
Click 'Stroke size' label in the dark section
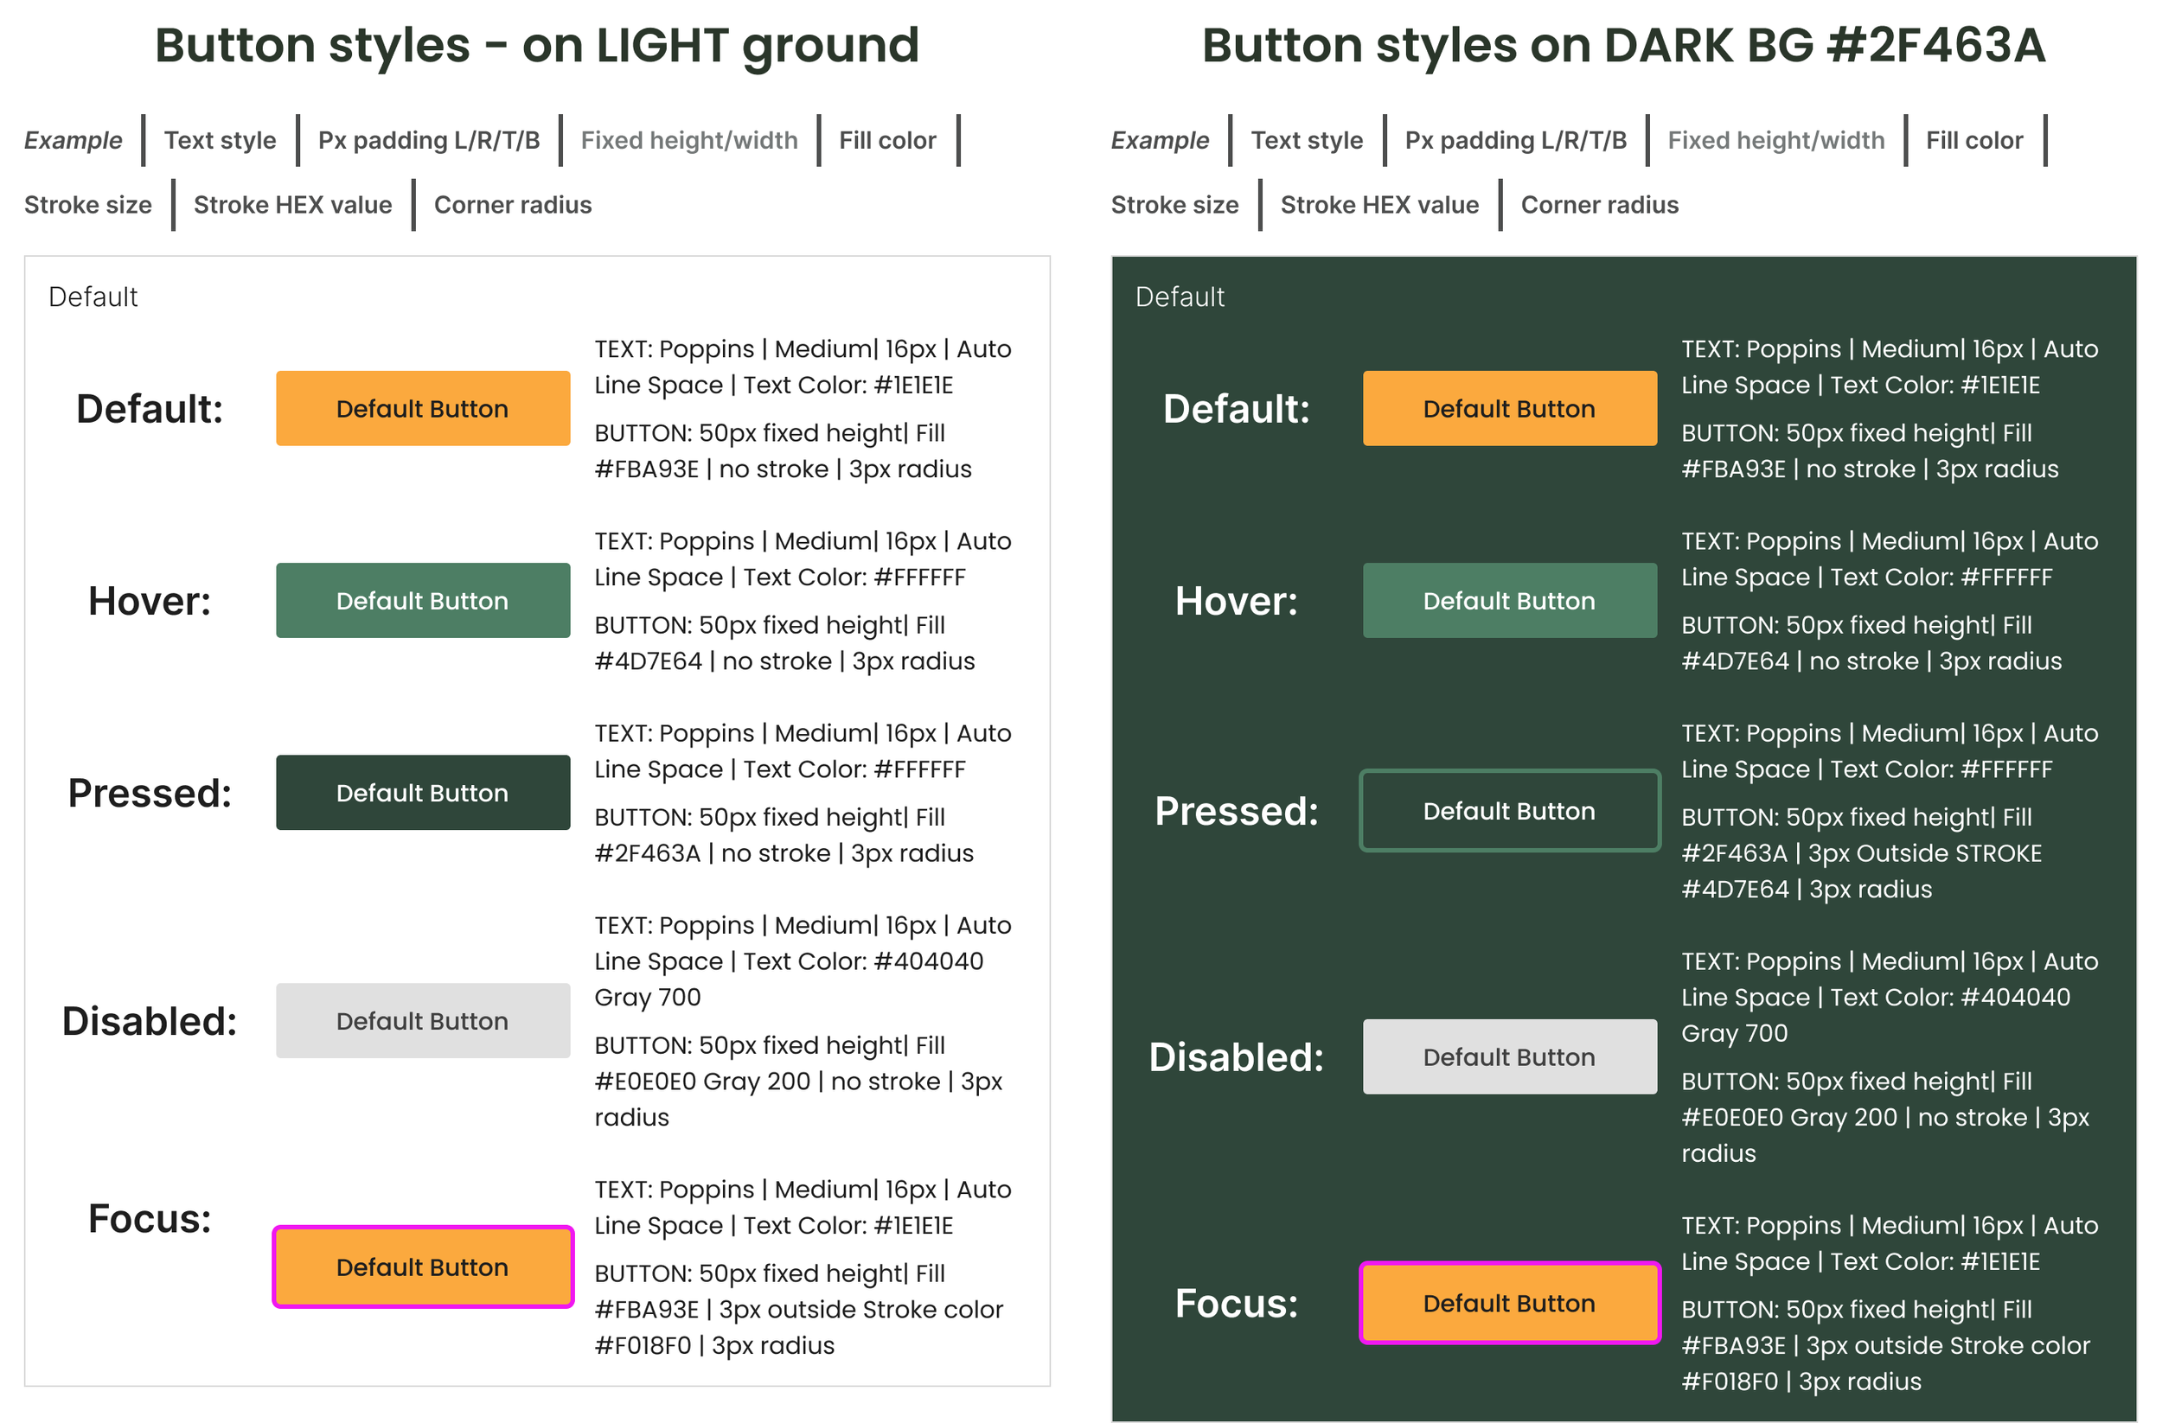(x=1175, y=204)
